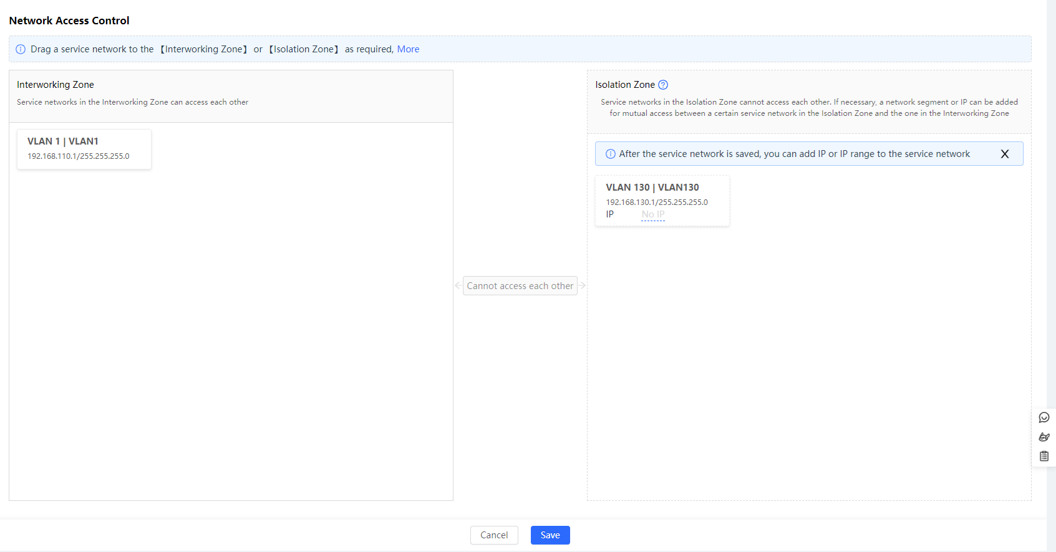Click the robot assistant icon in side panel
This screenshot has height=552, width=1056.
pos(1044,437)
